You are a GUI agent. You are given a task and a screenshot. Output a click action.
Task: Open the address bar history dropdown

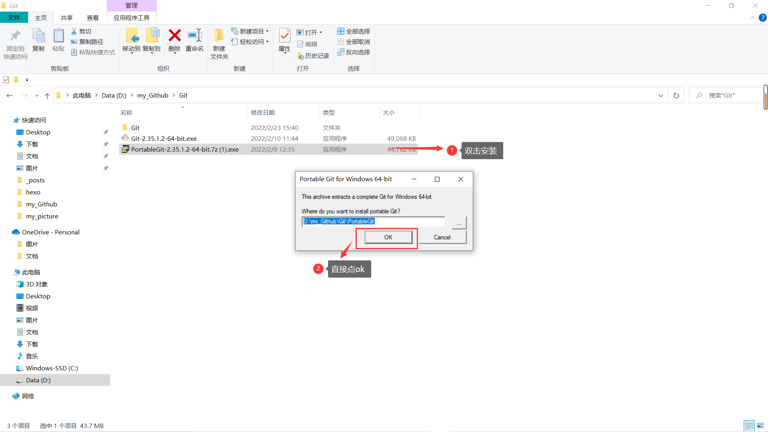661,96
